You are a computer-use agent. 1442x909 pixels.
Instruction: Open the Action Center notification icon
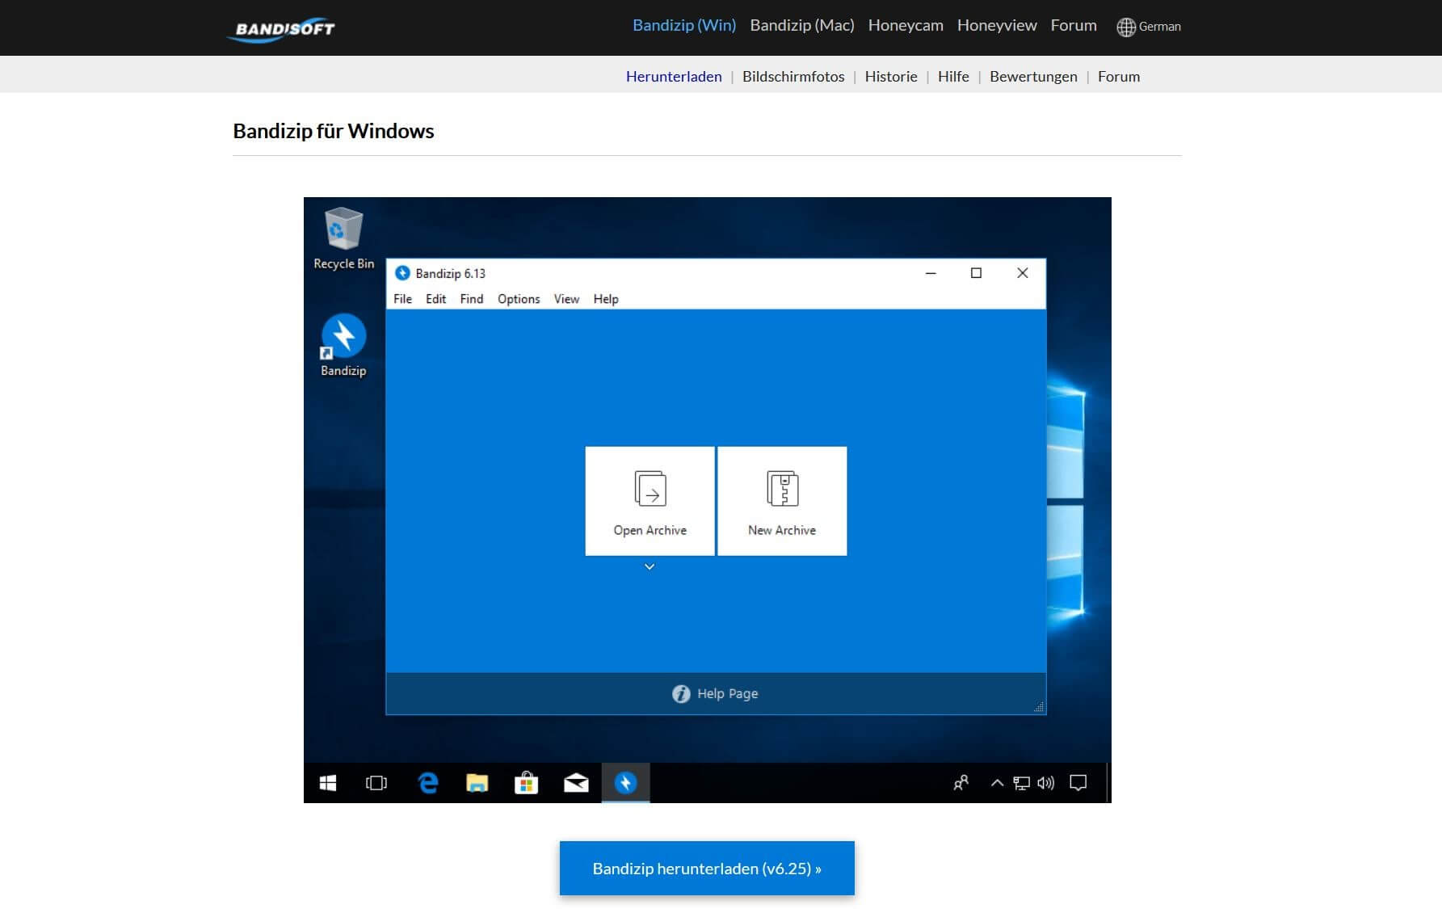click(1078, 783)
